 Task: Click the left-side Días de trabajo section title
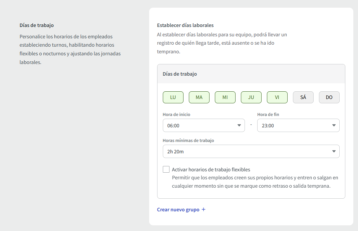pyautogui.click(x=37, y=25)
